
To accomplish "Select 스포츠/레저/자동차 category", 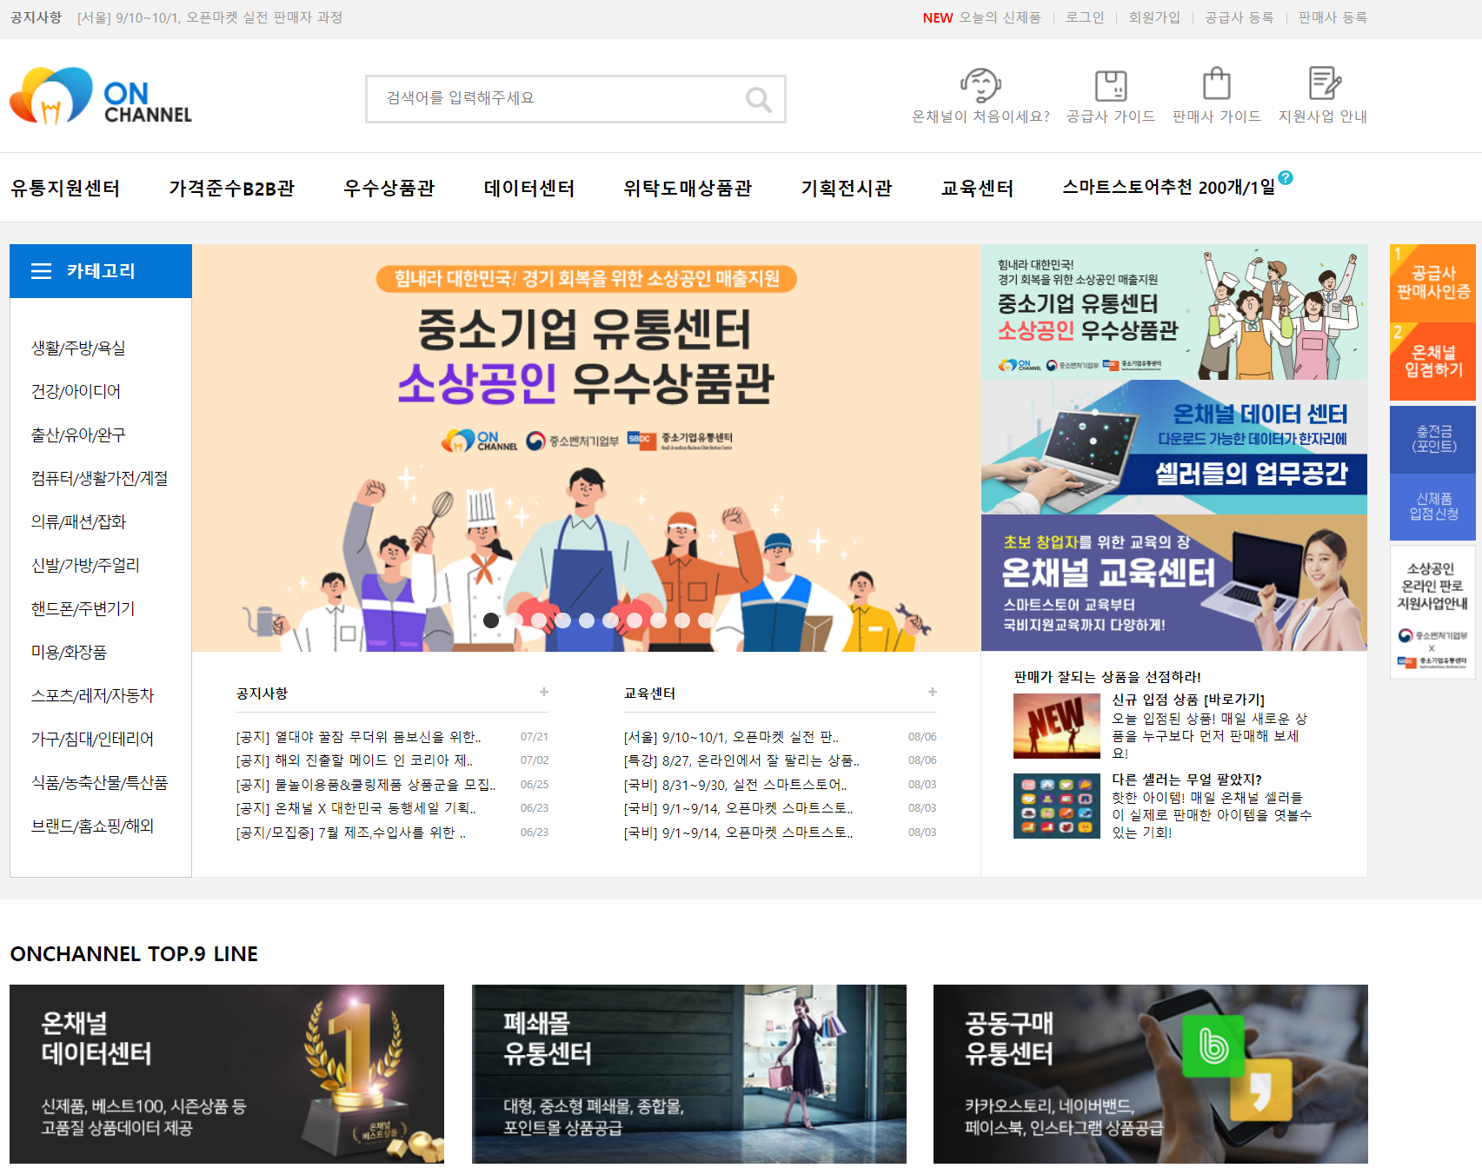I will tap(92, 695).
